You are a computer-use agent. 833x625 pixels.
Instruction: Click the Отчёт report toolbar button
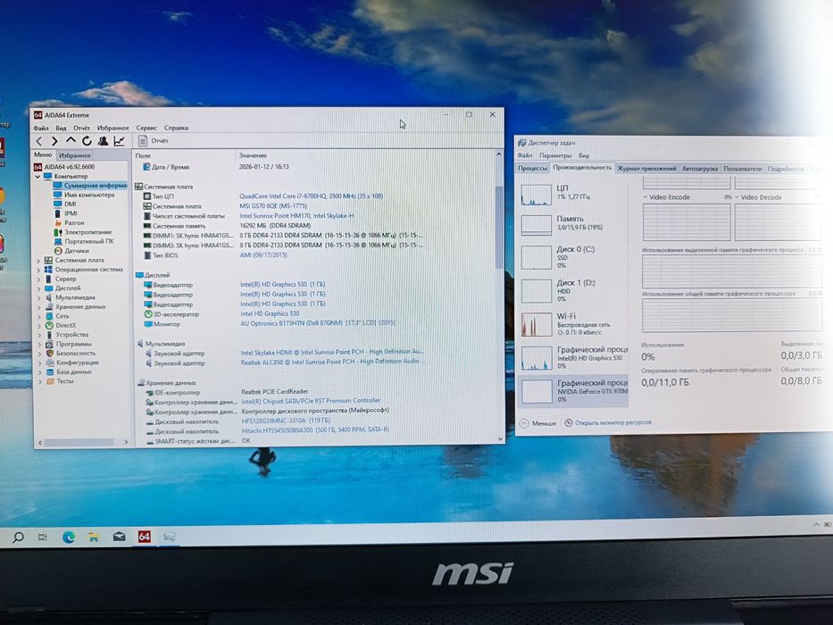click(153, 141)
